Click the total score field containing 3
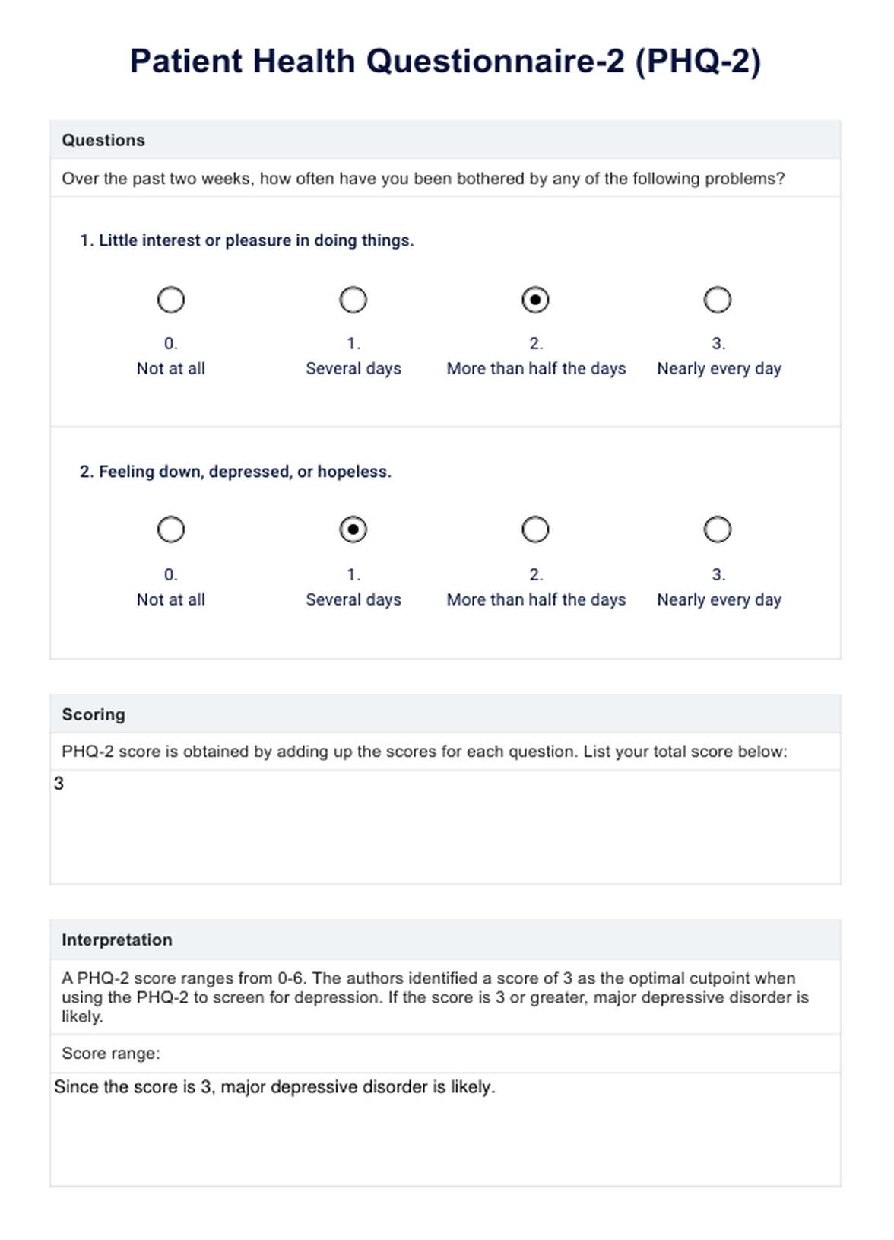This screenshot has width=894, height=1240. click(445, 827)
